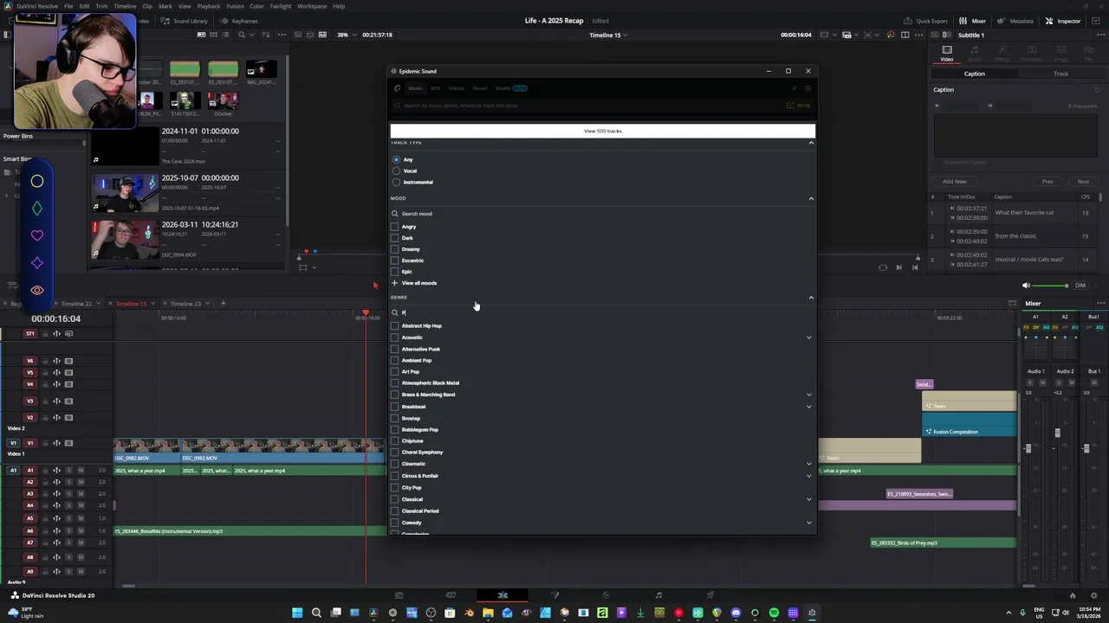Click the Audio 2 mixer fader

tap(1057, 433)
